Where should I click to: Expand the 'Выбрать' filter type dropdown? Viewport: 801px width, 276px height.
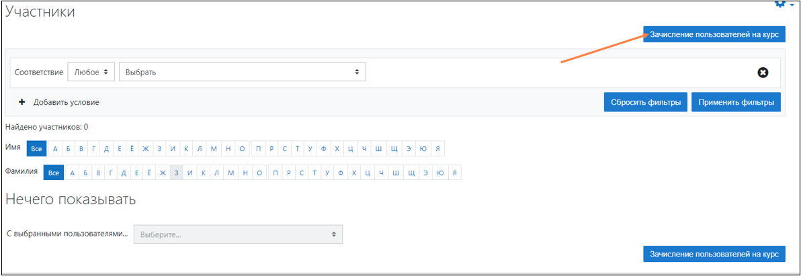[x=243, y=73]
